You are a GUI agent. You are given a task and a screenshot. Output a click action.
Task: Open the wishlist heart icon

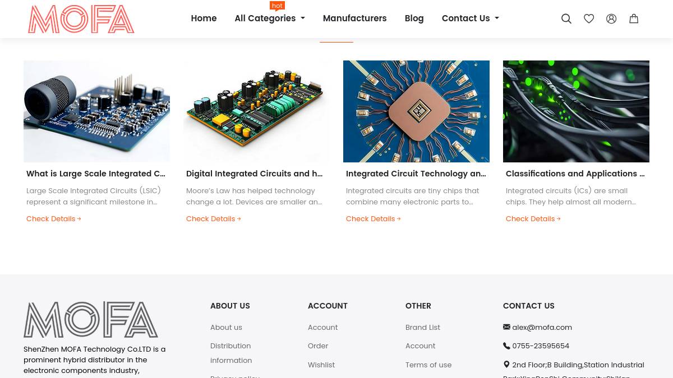[x=589, y=18]
